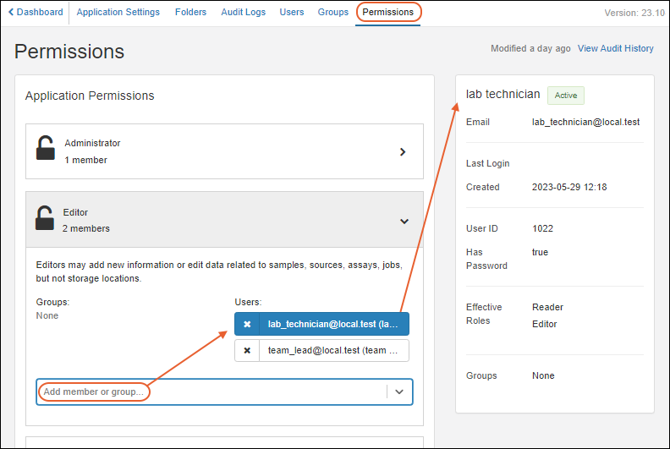The height and width of the screenshot is (449, 670).
Task: Open the View Audit History link
Action: 615,49
